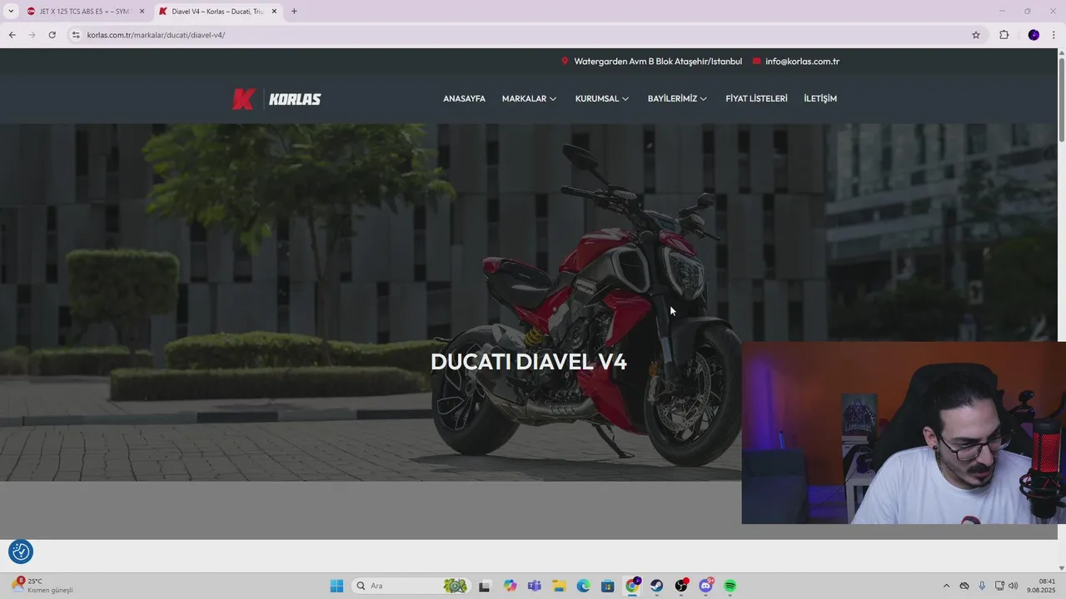Image resolution: width=1066 pixels, height=599 pixels.
Task: Expand BAYİLERİMİZ chevron arrow
Action: [x=703, y=99]
